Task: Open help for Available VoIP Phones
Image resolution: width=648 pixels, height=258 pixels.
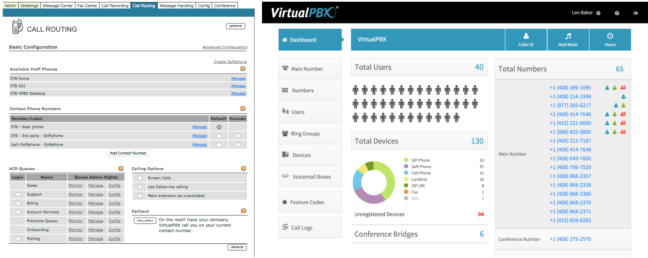Action: click(243, 69)
